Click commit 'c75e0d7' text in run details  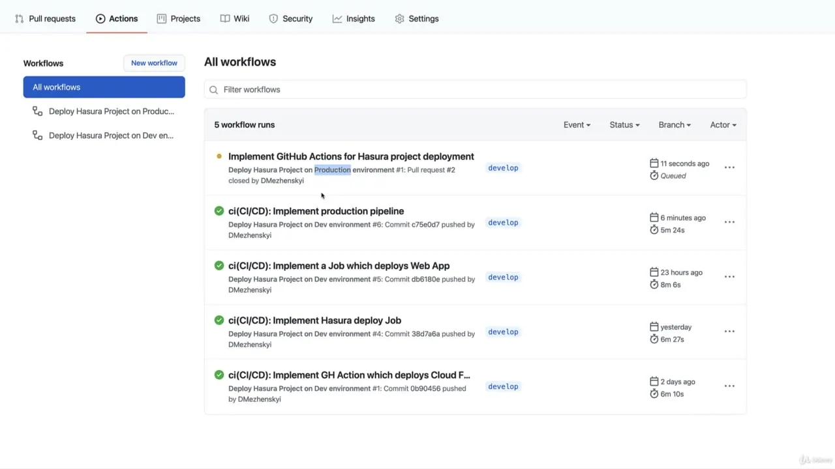coord(425,225)
